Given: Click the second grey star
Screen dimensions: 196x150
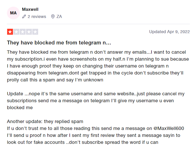Looking at the screenshot, I should click(16, 32).
